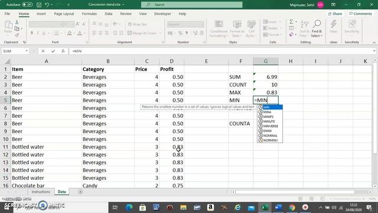The height and width of the screenshot is (213, 378).
Task: Expand the formula bar chevron
Action: [374, 51]
